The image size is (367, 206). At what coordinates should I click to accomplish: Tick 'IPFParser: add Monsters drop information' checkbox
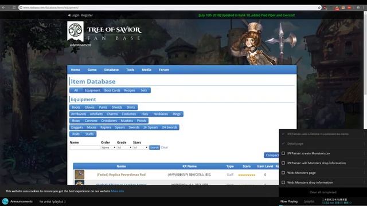click(x=283, y=163)
